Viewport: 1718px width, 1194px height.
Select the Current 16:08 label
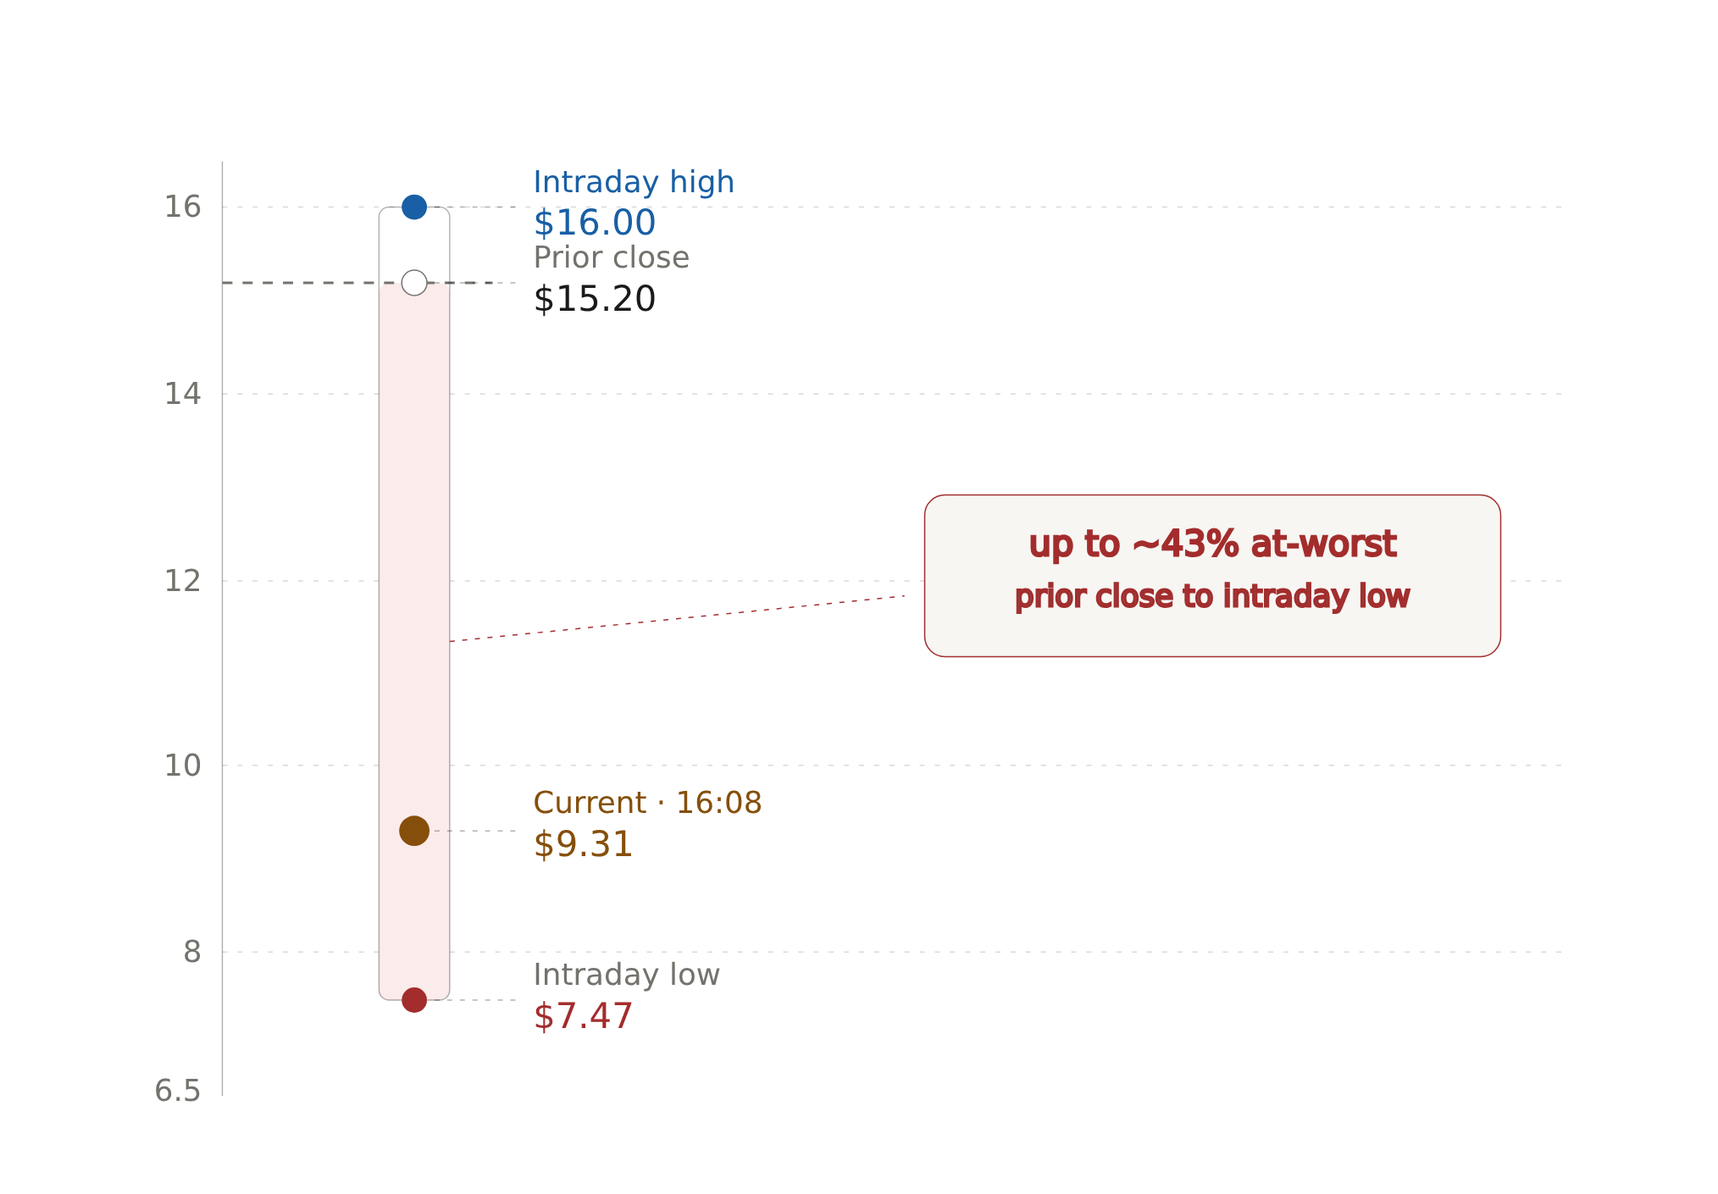point(647,803)
